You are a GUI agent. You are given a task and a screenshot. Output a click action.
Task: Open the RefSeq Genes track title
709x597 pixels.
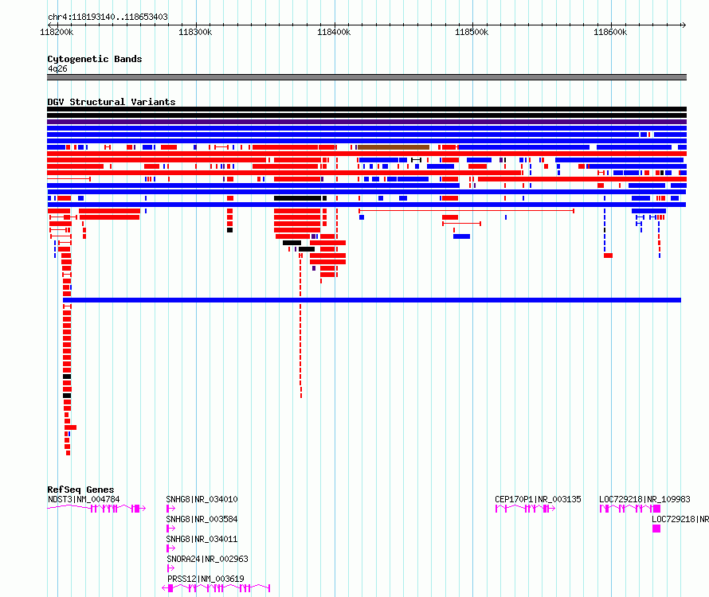click(x=80, y=490)
